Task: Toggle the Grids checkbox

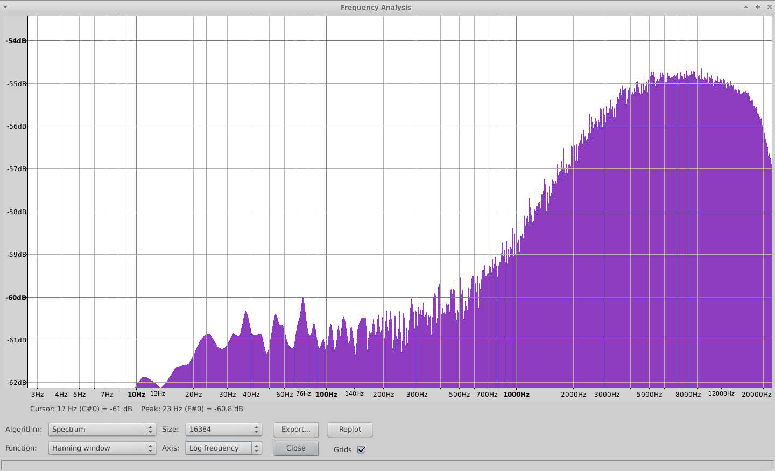Action: pos(361,449)
